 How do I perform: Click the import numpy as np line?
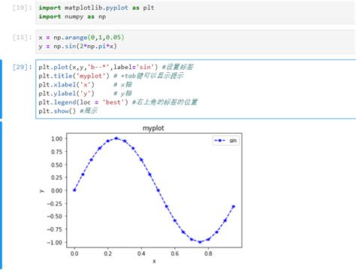[72, 17]
